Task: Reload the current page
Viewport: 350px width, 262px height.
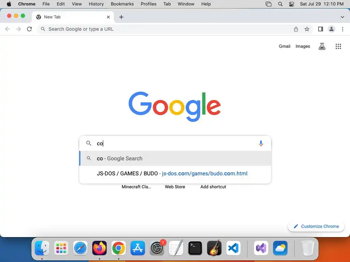Action: (x=29, y=29)
